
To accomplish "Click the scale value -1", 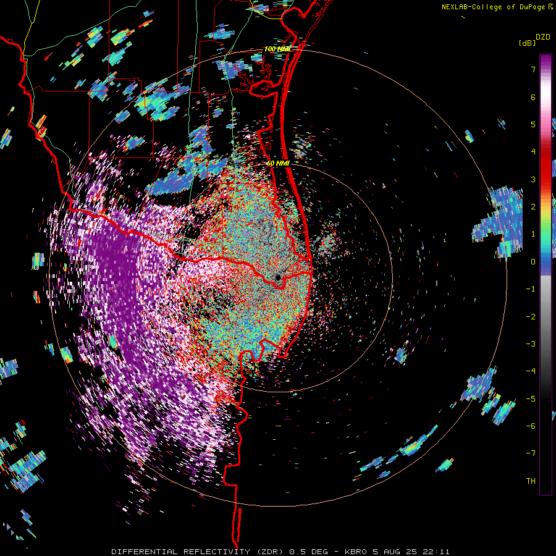I will (x=531, y=289).
